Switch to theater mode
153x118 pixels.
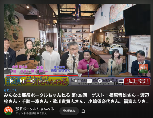pyautogui.click(x=121, y=81)
